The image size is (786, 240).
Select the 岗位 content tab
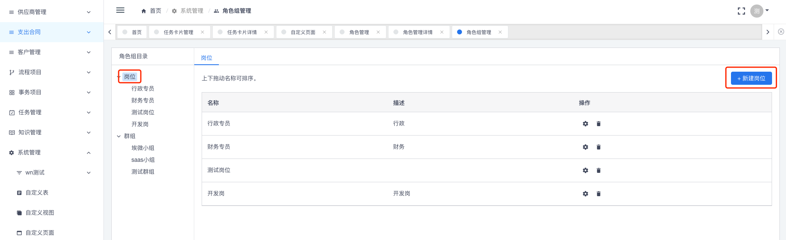pos(207,58)
